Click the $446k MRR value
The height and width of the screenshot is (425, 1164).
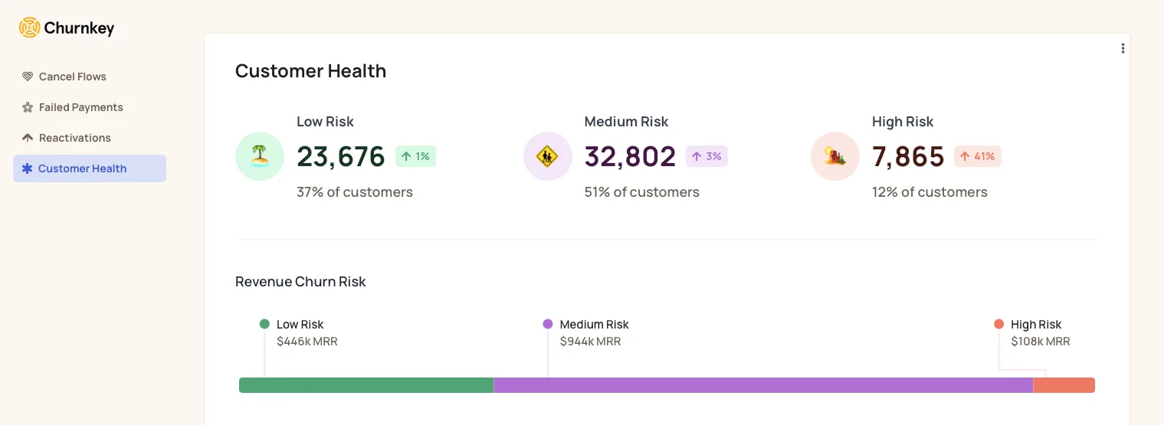coord(307,342)
